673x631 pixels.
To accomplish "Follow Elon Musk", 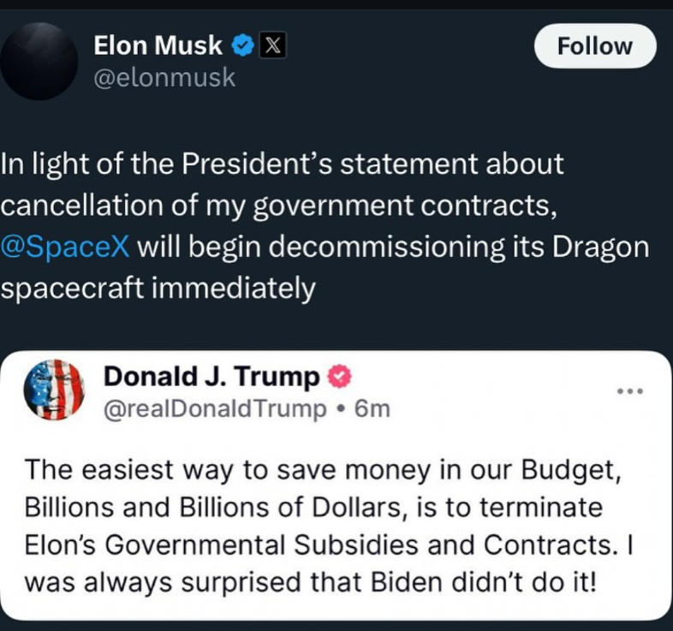I will 595,45.
